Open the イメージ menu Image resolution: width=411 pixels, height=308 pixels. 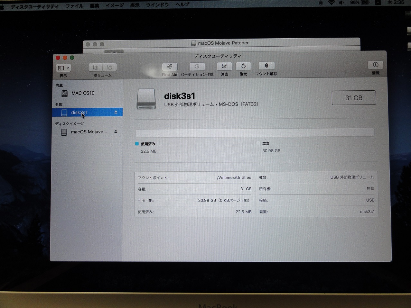tap(115, 5)
